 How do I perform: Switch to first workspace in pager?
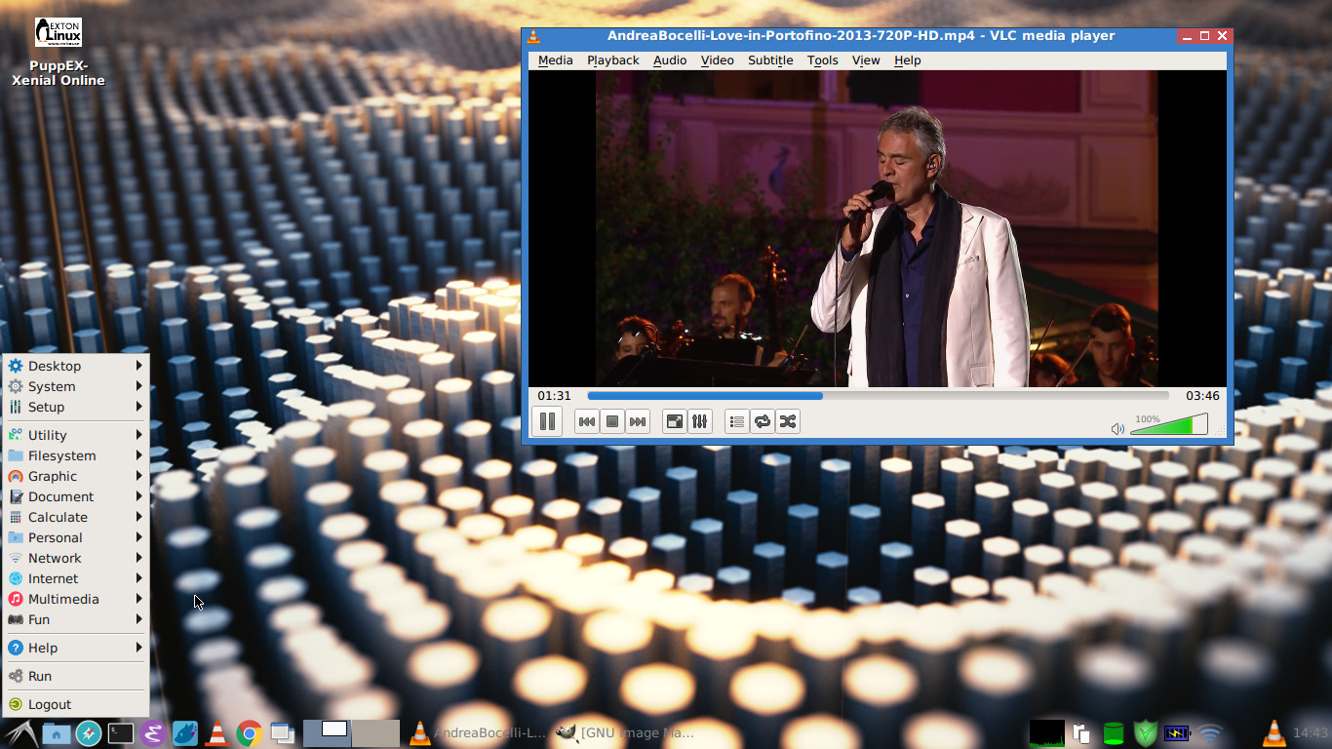[x=328, y=733]
